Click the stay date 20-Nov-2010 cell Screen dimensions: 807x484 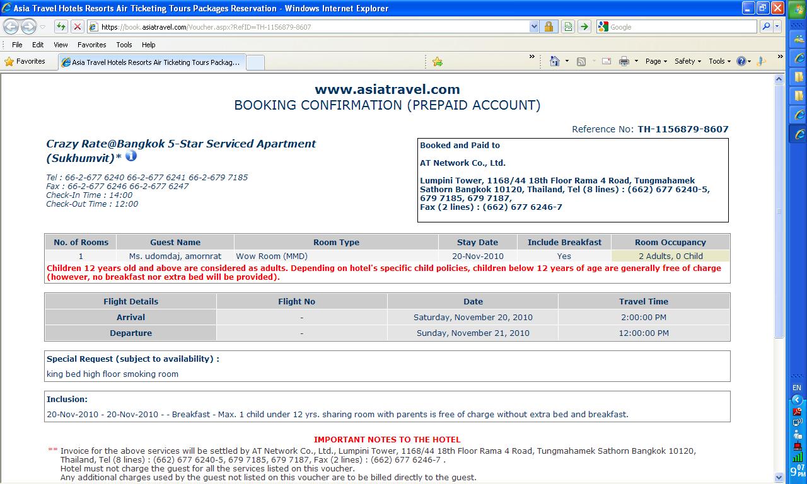coord(477,256)
